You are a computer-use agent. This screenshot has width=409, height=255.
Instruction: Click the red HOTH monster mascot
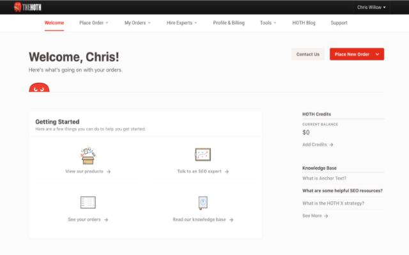click(x=39, y=87)
